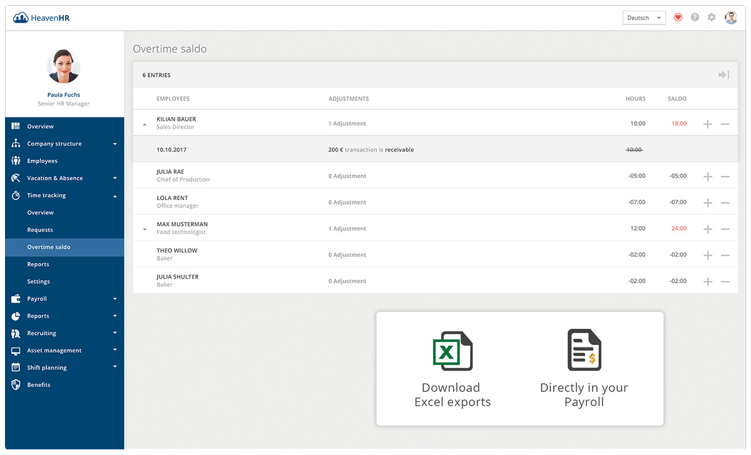The width and height of the screenshot is (751, 455).
Task: Click the LOLA RENT employee name
Action: coord(173,198)
